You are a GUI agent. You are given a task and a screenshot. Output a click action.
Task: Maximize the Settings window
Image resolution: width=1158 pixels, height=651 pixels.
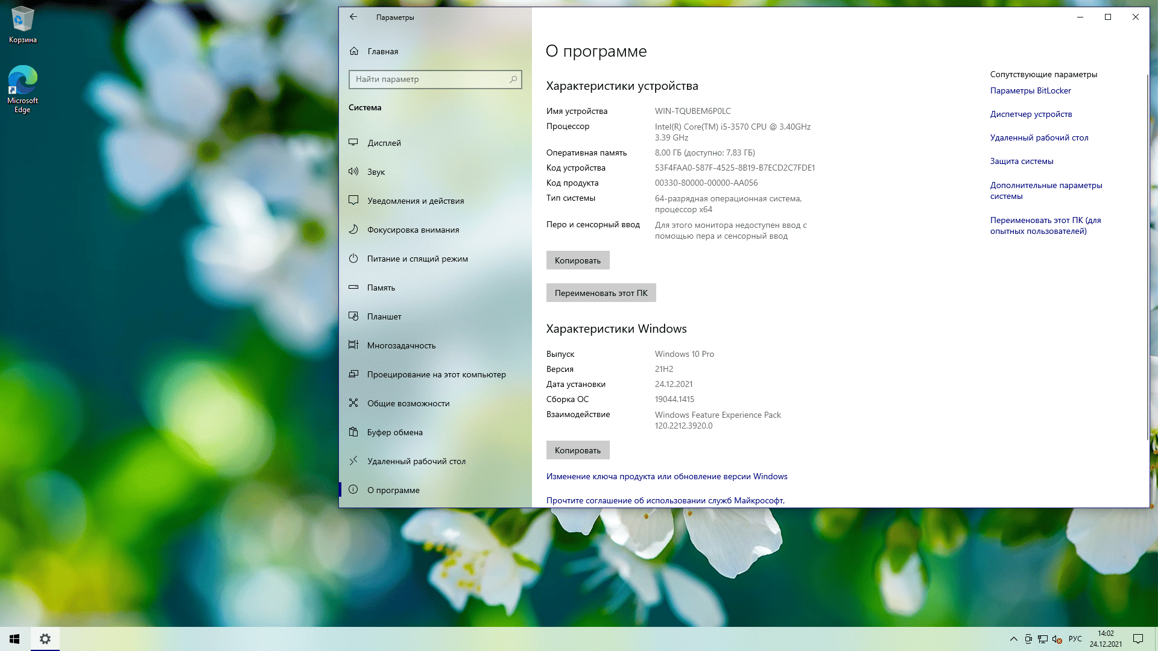click(1108, 17)
